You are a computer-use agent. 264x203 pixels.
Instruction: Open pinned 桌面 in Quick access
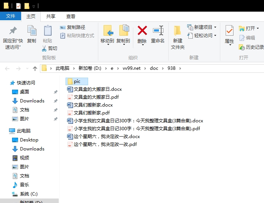point(21,92)
